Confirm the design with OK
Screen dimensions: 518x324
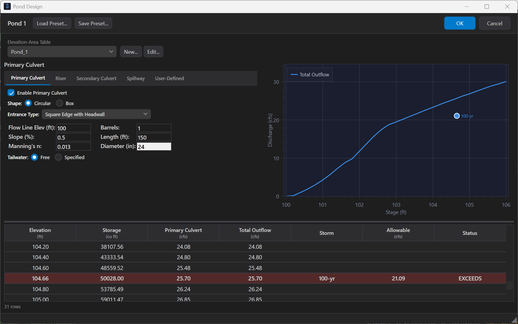[x=460, y=23]
